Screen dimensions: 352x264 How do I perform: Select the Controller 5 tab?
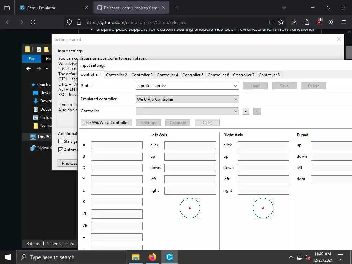point(193,75)
